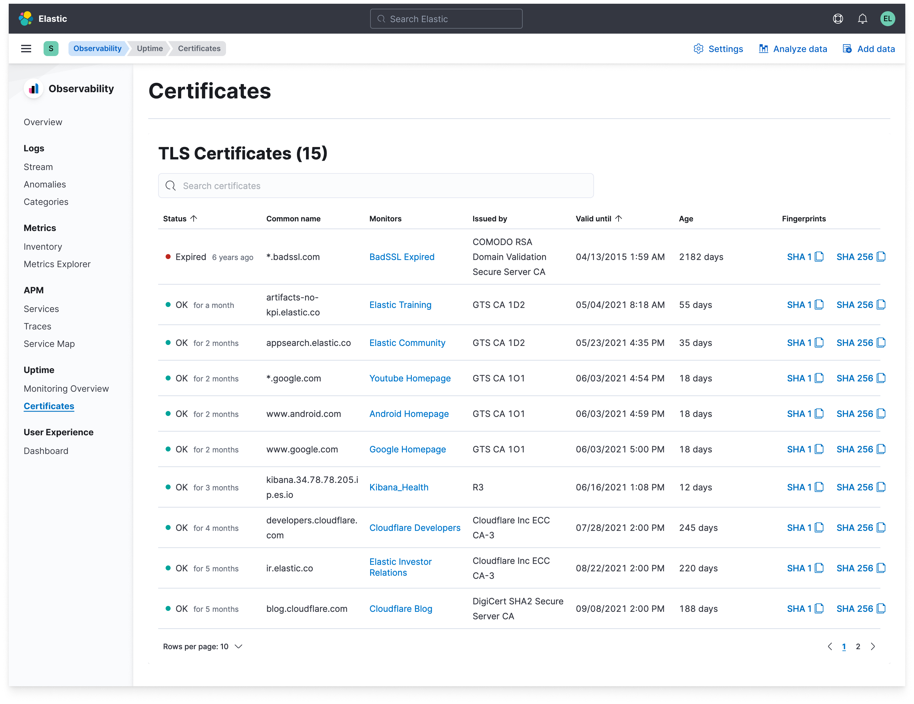Copy SHA 256 fingerprint for Kibana_Health row
This screenshot has width=914, height=704.
pyautogui.click(x=881, y=487)
